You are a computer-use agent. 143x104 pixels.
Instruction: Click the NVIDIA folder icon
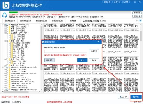[x=10, y=76]
